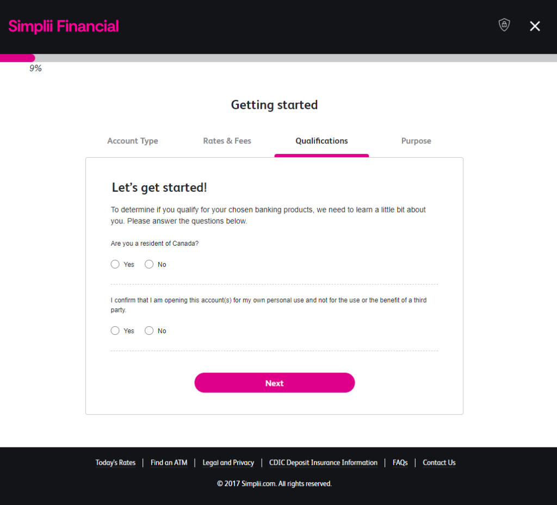Click the security shield lock icon
Viewport: 557px width, 505px height.
tap(504, 25)
